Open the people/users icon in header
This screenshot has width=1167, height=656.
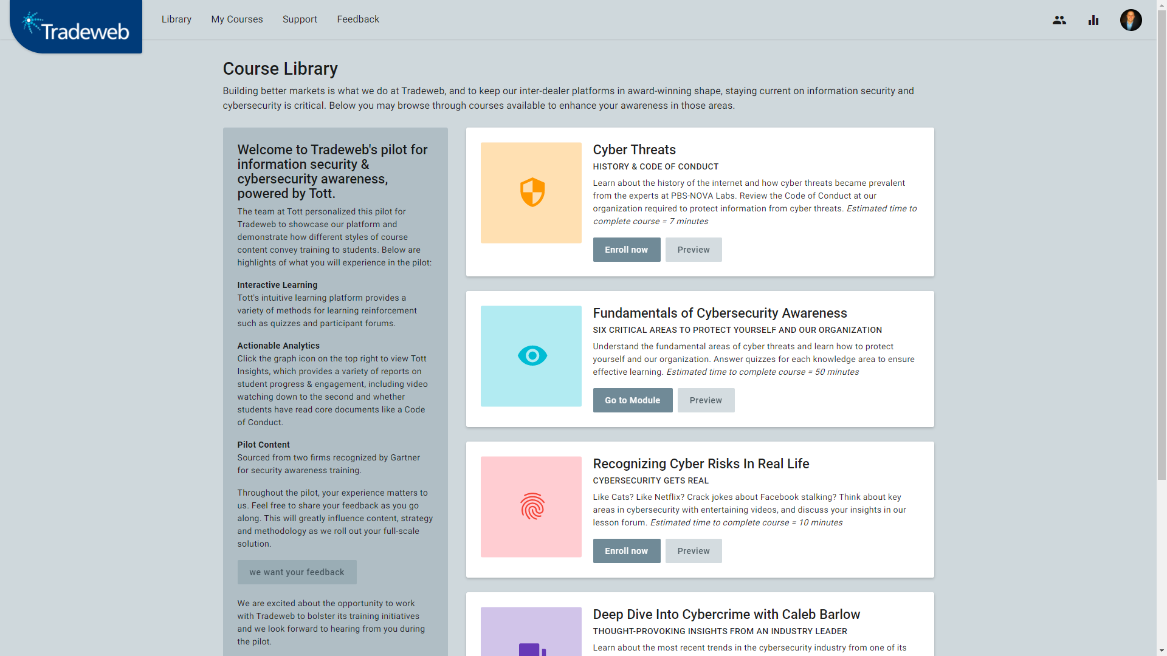tap(1059, 20)
